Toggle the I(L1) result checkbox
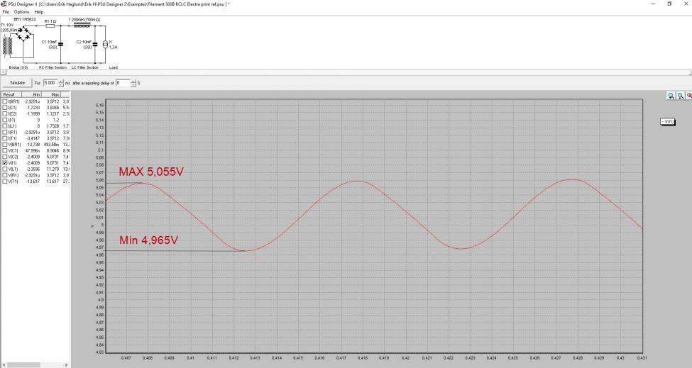 click(x=5, y=126)
